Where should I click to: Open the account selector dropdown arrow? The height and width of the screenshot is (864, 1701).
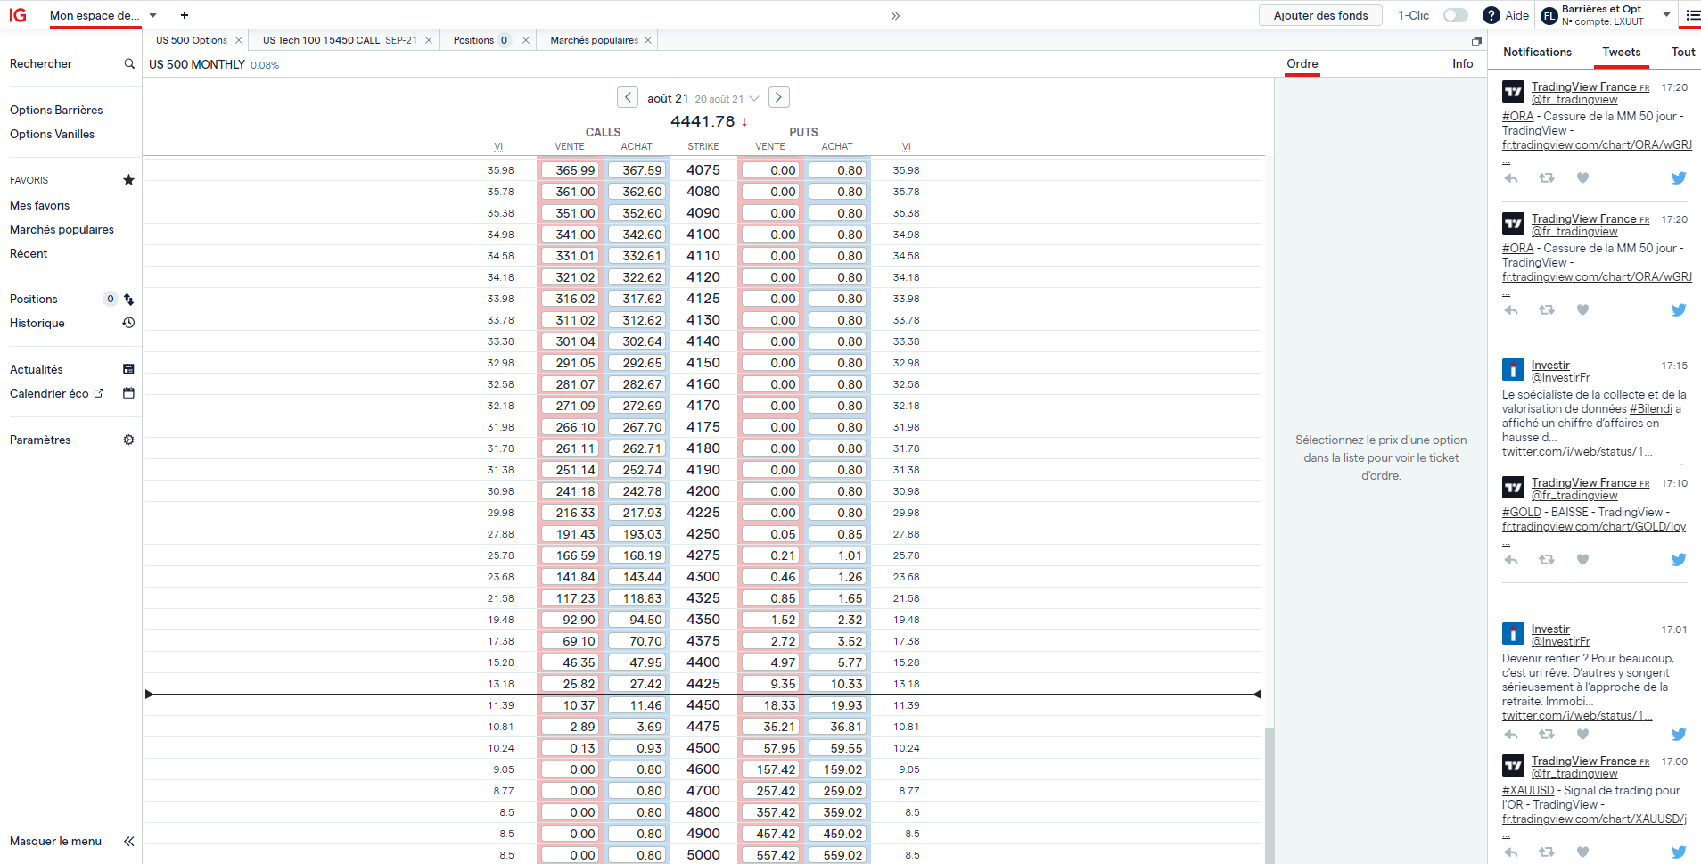tap(1666, 15)
